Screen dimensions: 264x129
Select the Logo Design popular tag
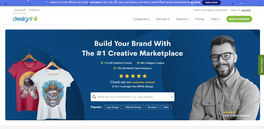tap(113, 107)
